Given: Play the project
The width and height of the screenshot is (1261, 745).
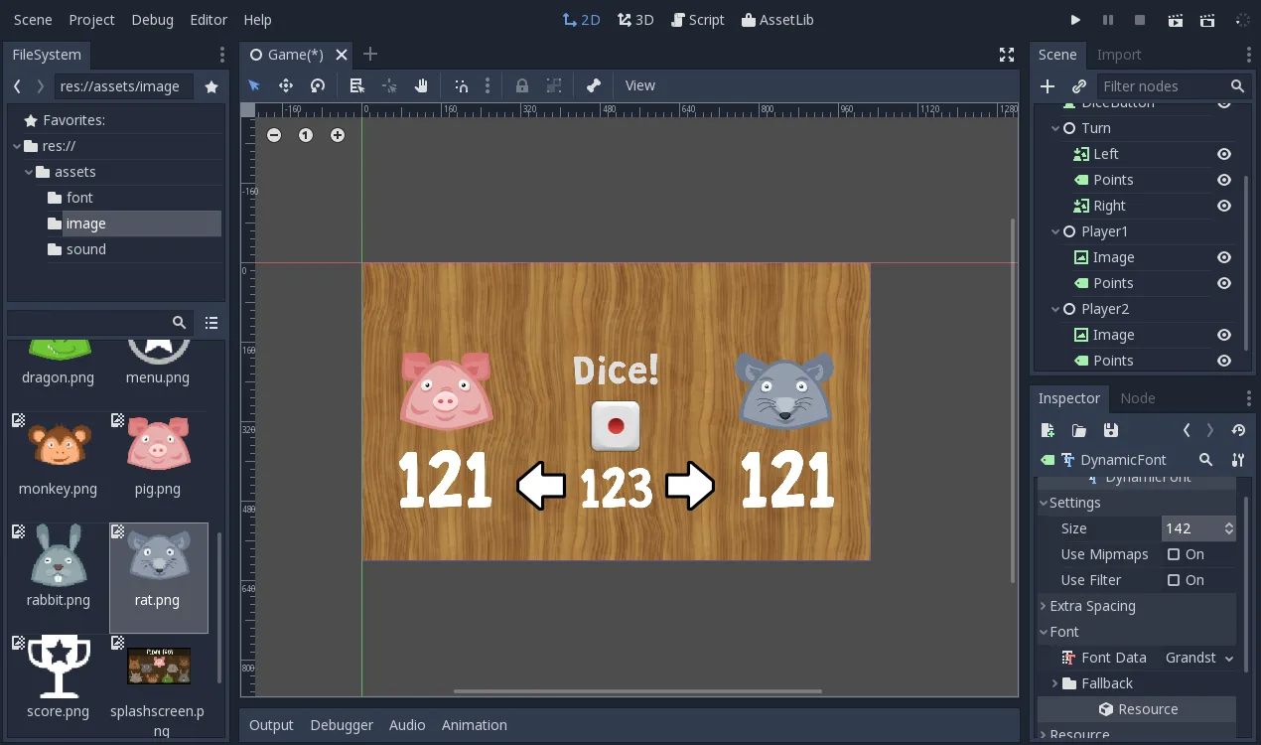Looking at the screenshot, I should (1075, 20).
